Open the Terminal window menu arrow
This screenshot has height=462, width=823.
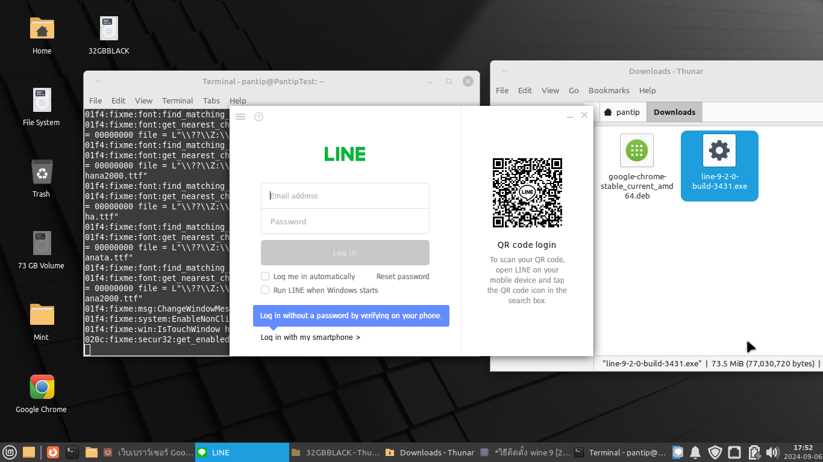pos(98,81)
